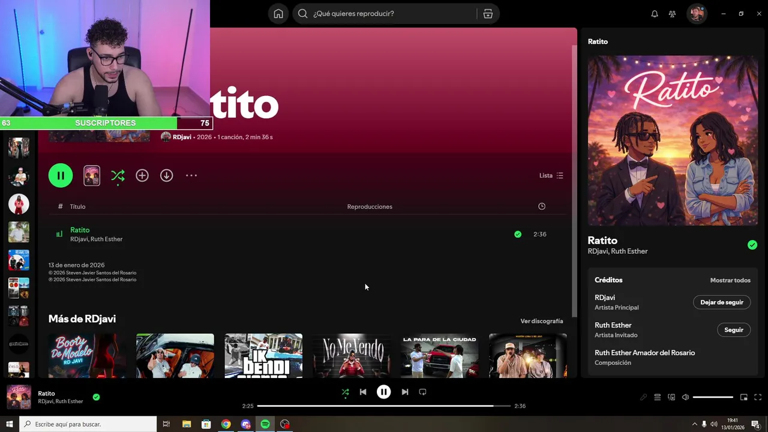The width and height of the screenshot is (768, 432).
Task: Sort by the duration clock icon
Action: [542, 206]
